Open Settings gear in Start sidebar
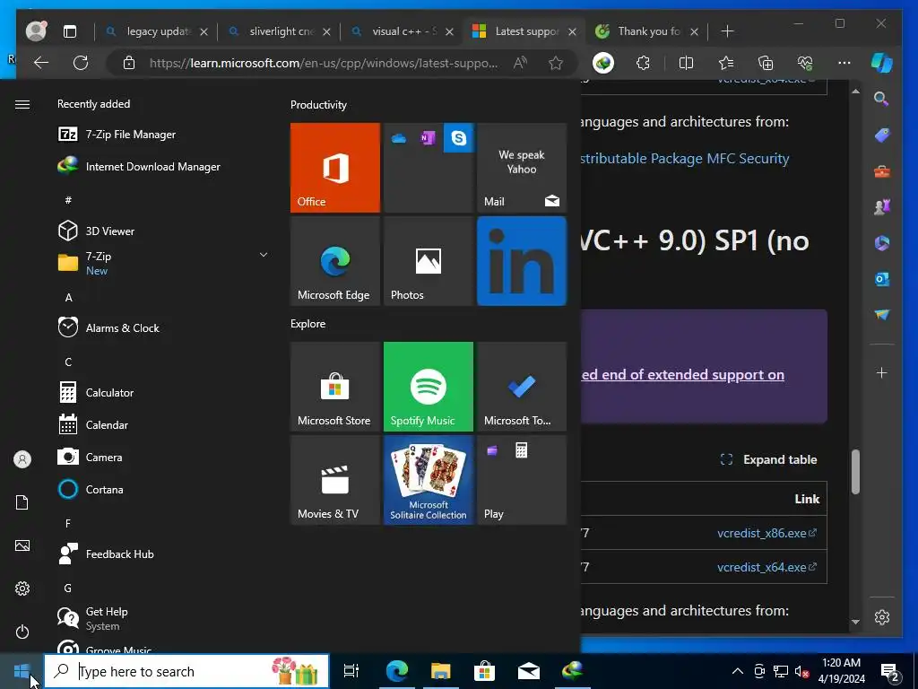This screenshot has height=689, width=918. pyautogui.click(x=22, y=589)
